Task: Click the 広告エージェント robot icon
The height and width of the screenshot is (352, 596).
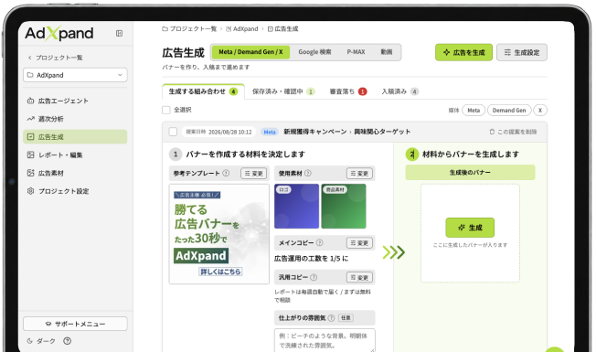Action: click(x=31, y=101)
